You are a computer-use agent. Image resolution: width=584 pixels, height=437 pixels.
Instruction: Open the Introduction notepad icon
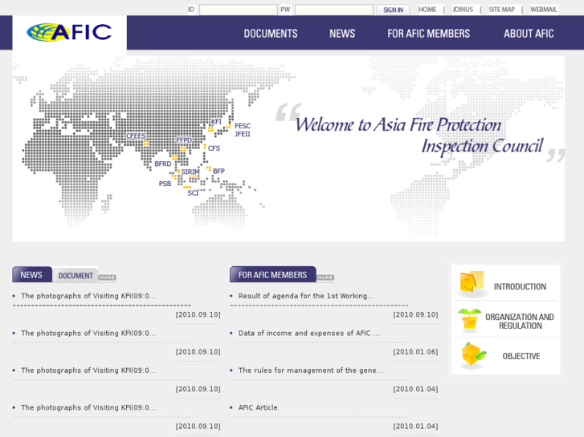472,282
